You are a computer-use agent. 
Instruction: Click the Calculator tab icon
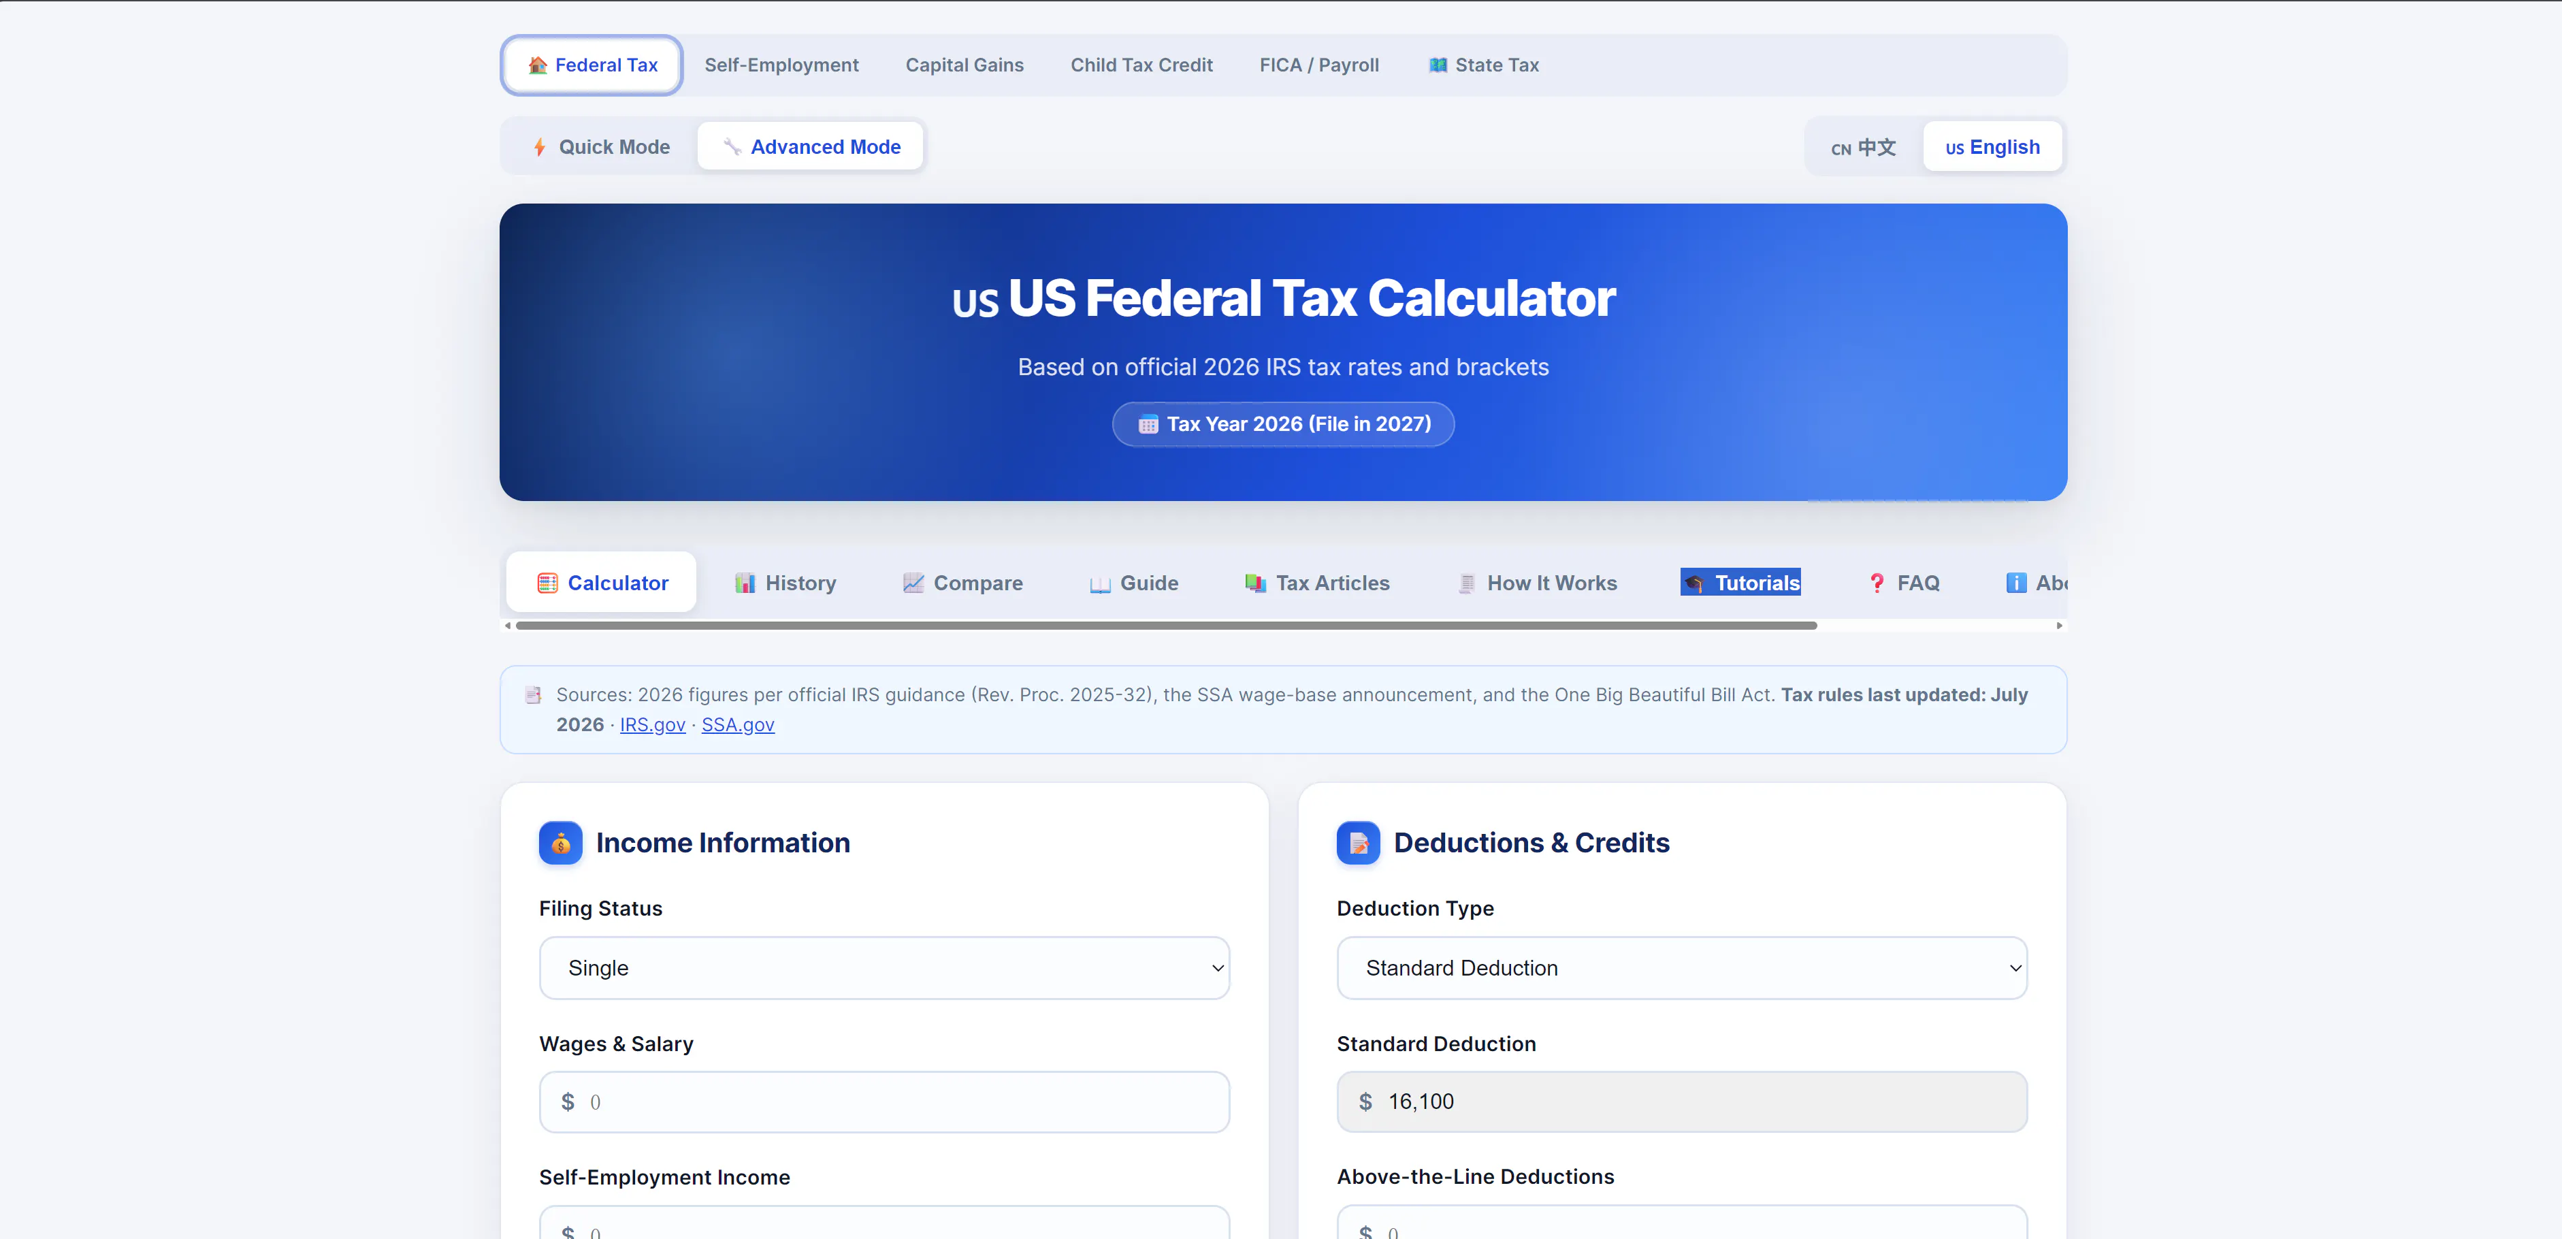[547, 583]
